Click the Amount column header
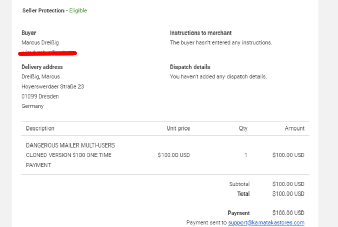Viewport: 338px width, 227px height. point(295,128)
